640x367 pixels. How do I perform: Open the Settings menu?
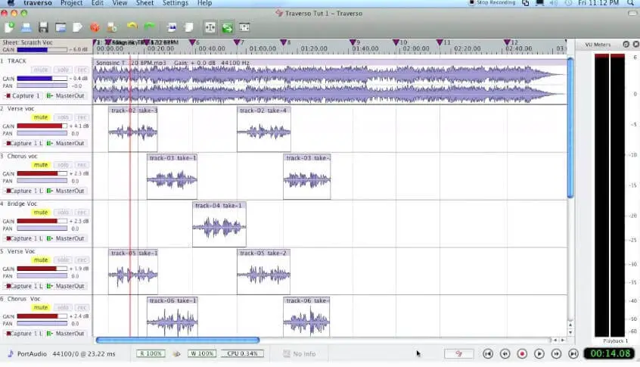(x=175, y=3)
